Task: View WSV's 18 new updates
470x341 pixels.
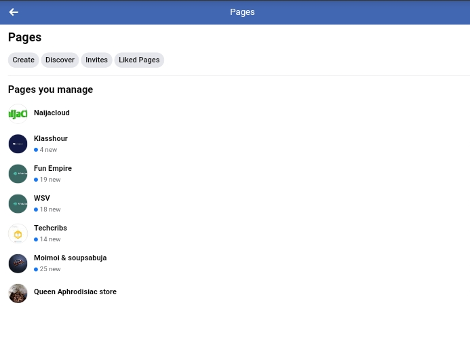Action: click(47, 209)
